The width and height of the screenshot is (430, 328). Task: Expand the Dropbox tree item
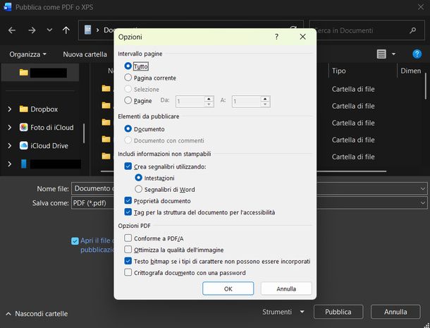click(10, 109)
